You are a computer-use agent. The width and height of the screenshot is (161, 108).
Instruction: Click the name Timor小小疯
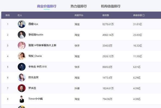point(36,99)
